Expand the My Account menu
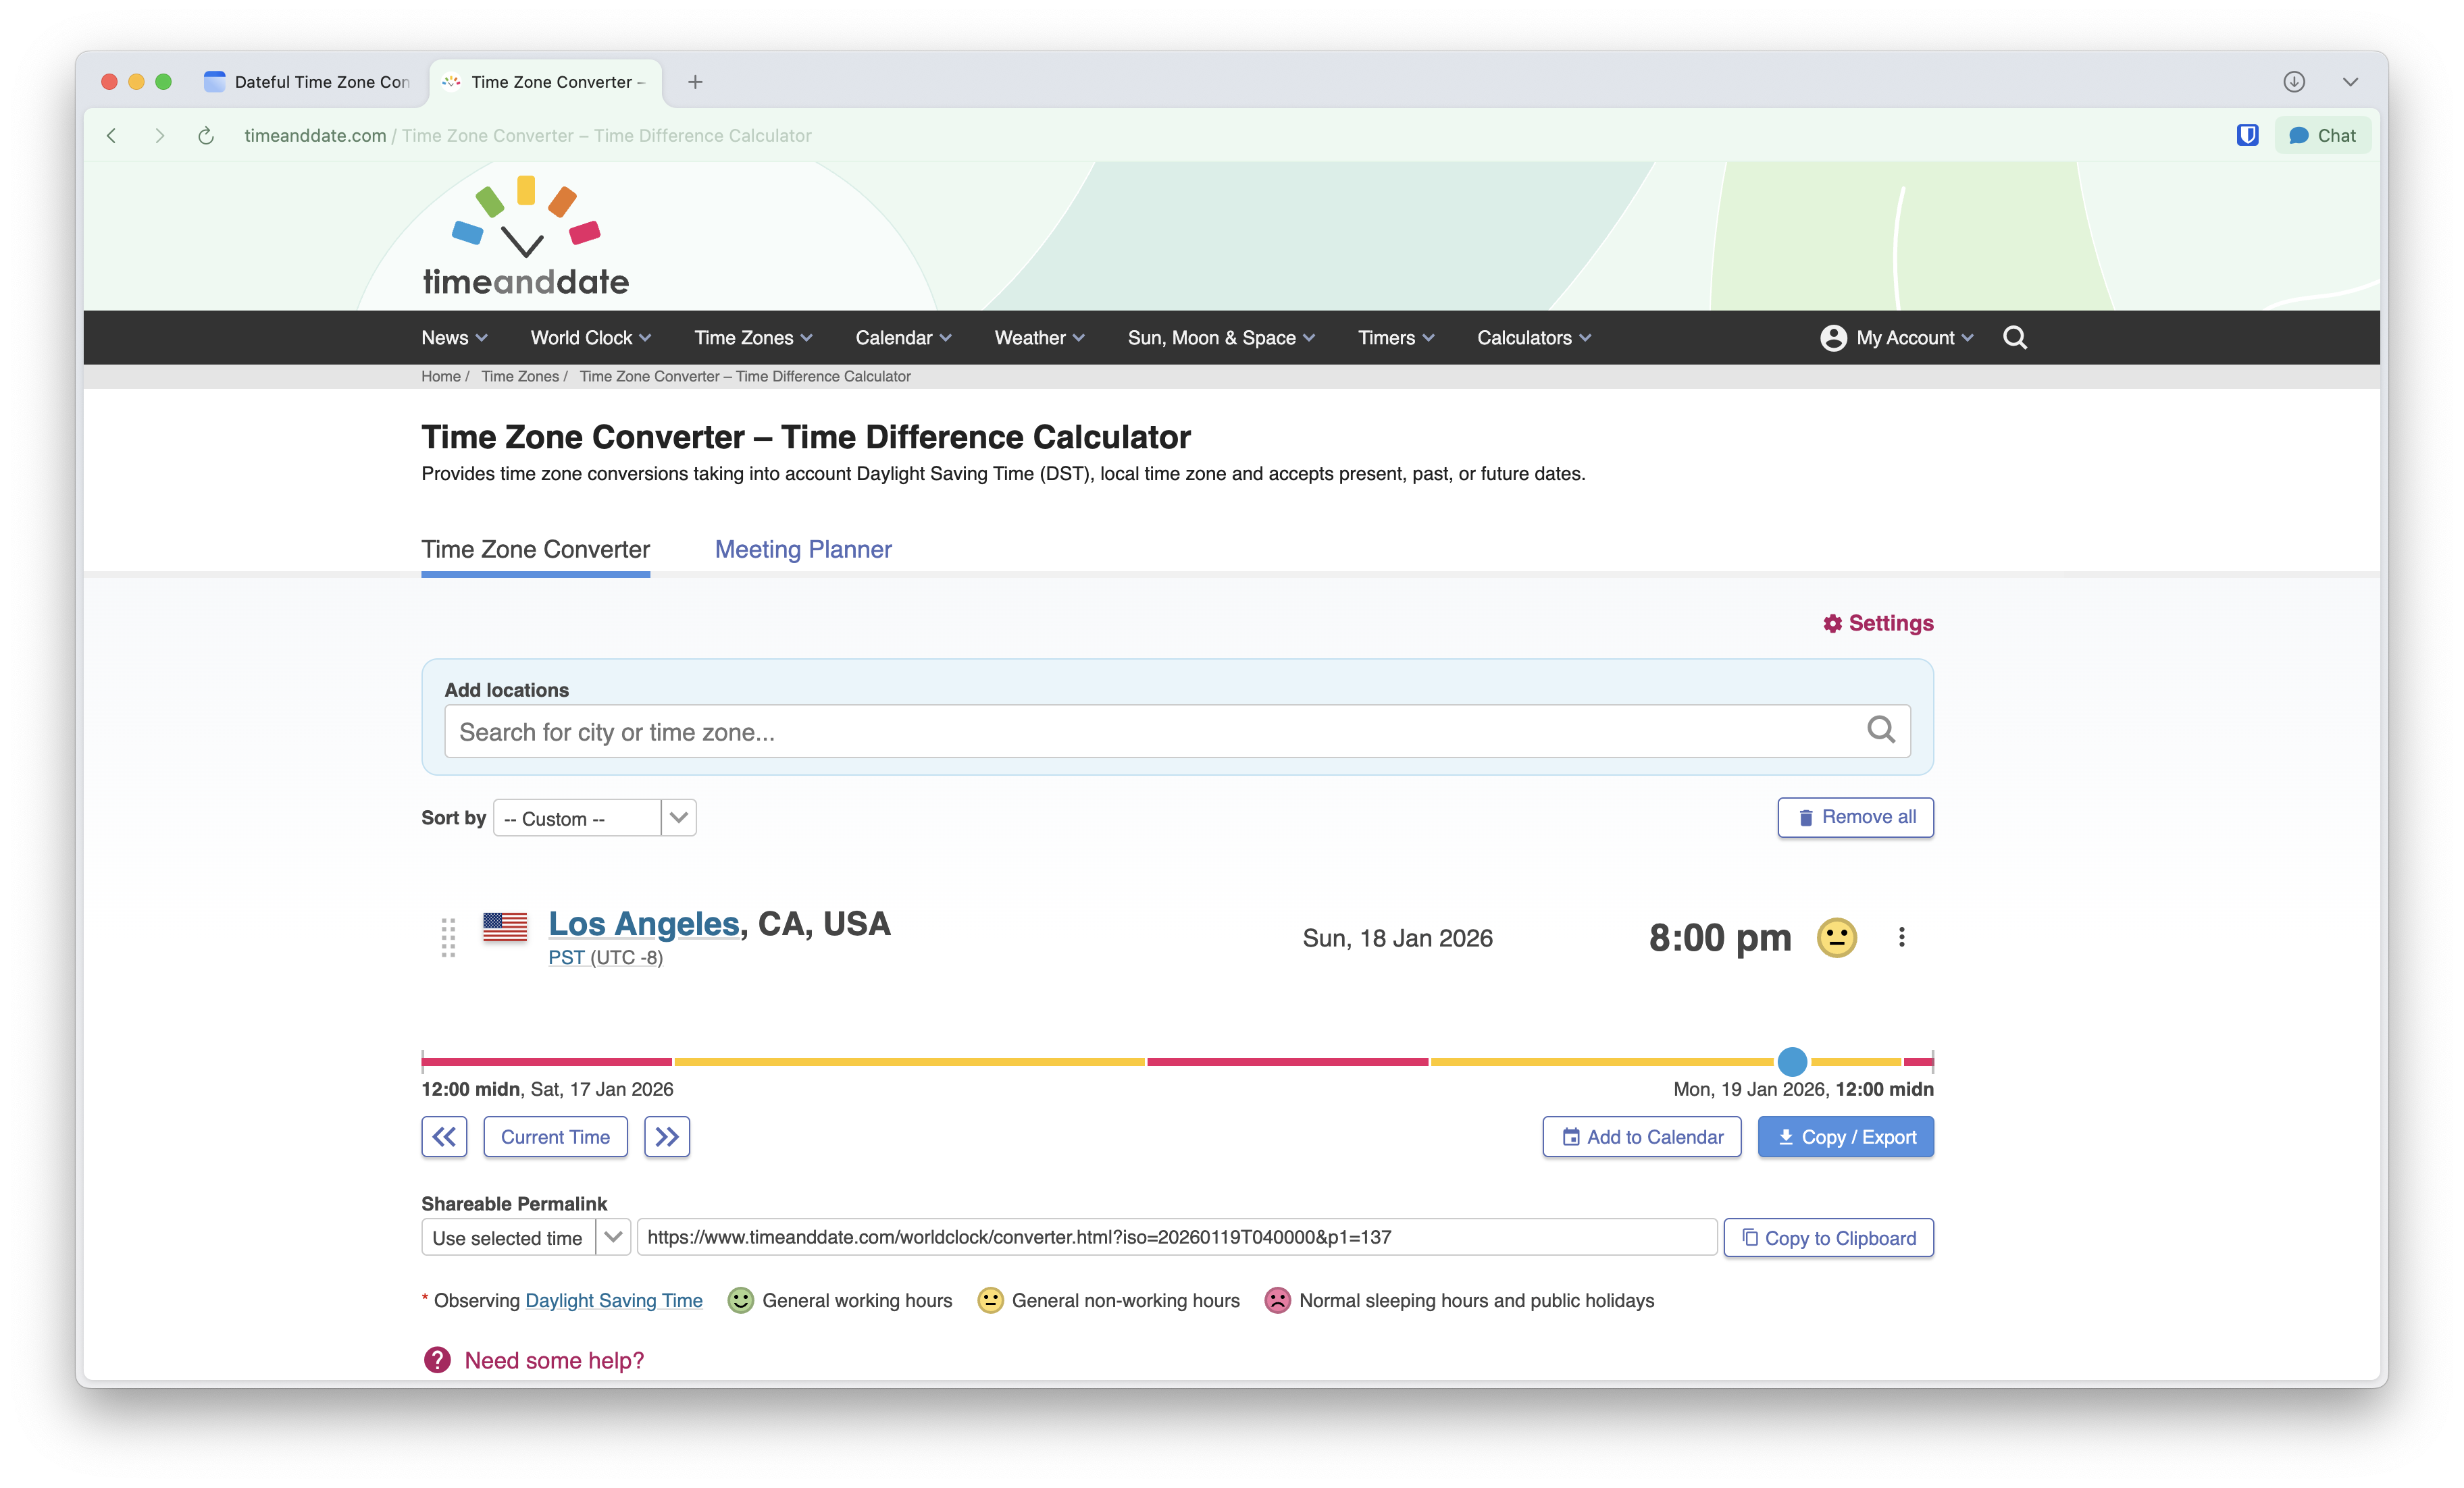 (1897, 338)
